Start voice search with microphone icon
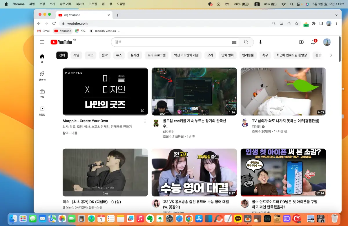The width and height of the screenshot is (348, 226). tap(260, 42)
